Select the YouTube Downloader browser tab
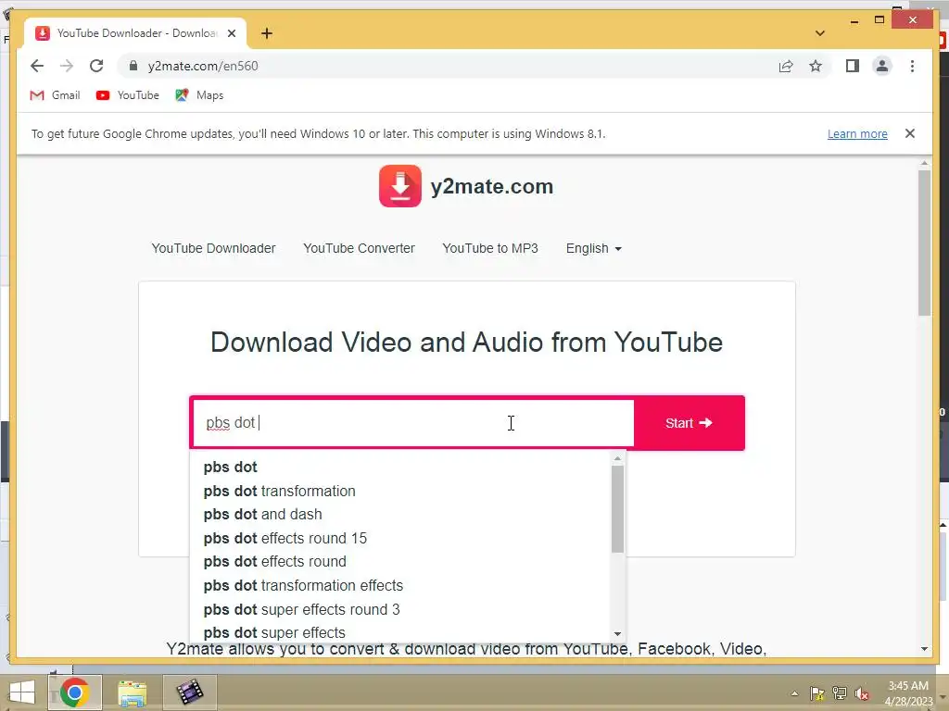 tap(135, 33)
